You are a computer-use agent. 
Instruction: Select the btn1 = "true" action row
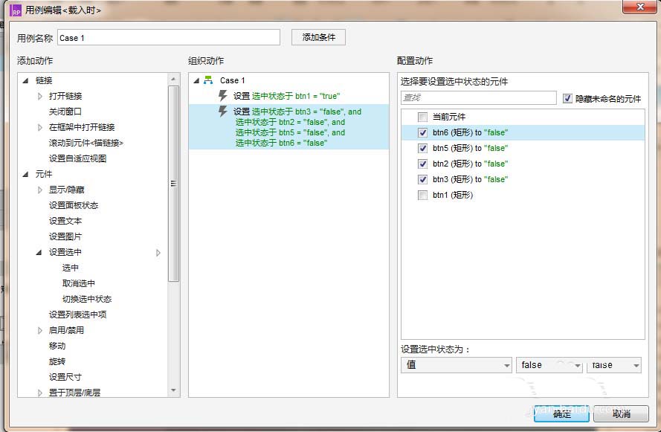coord(287,96)
